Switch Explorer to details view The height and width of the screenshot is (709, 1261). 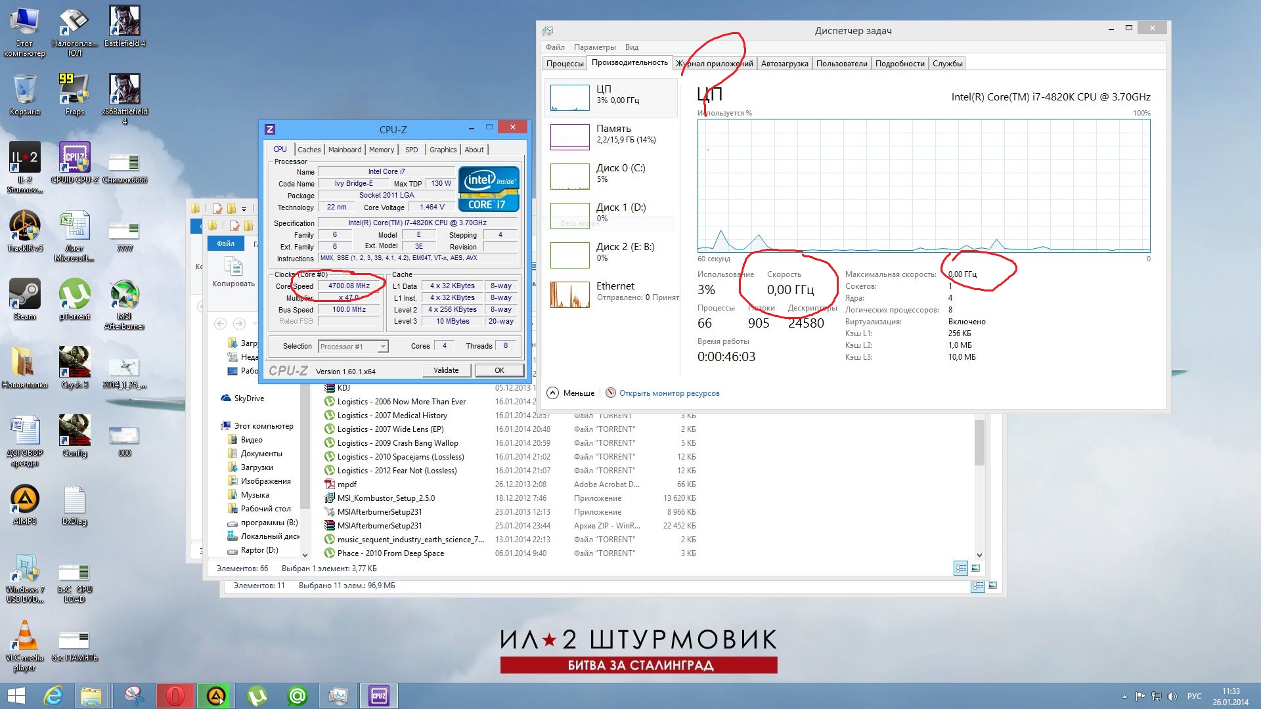click(961, 568)
